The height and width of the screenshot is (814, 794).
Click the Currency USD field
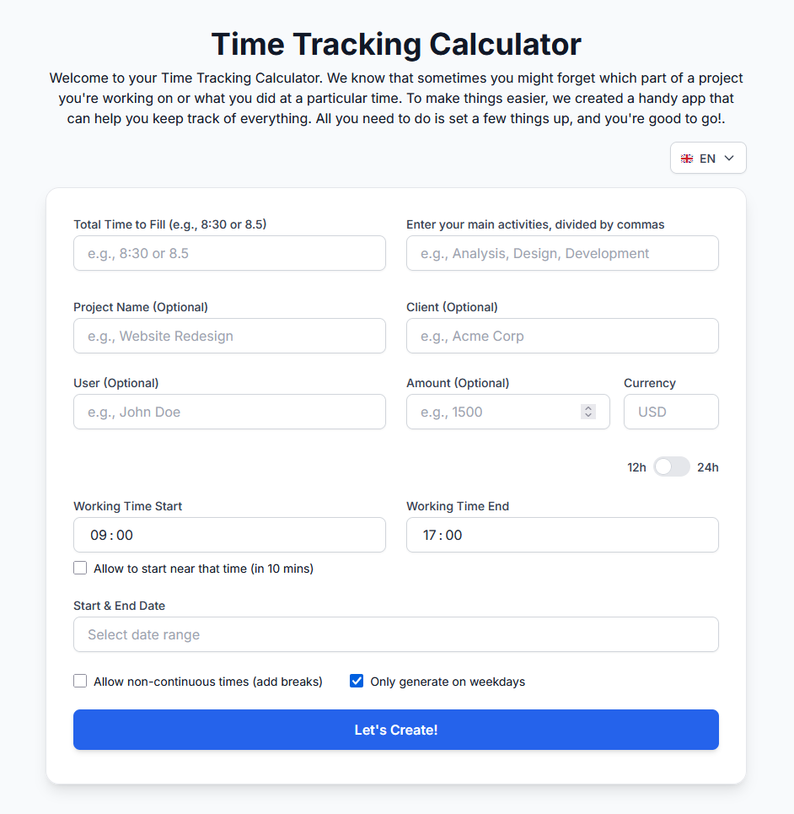671,412
